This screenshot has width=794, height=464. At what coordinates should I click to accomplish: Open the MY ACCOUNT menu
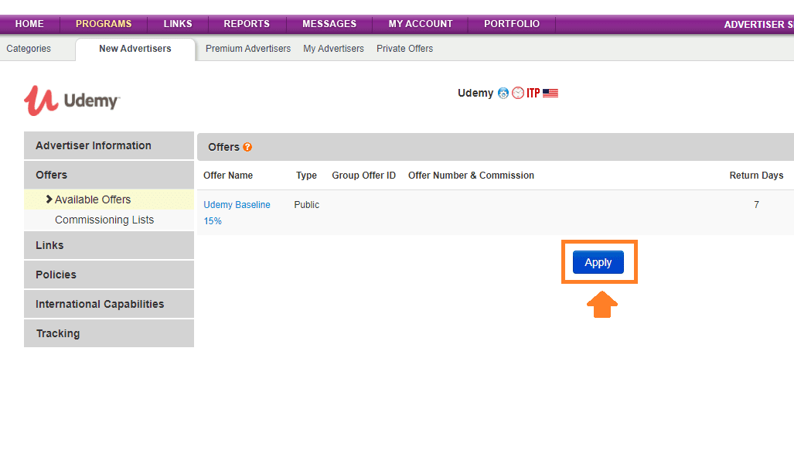pyautogui.click(x=421, y=24)
